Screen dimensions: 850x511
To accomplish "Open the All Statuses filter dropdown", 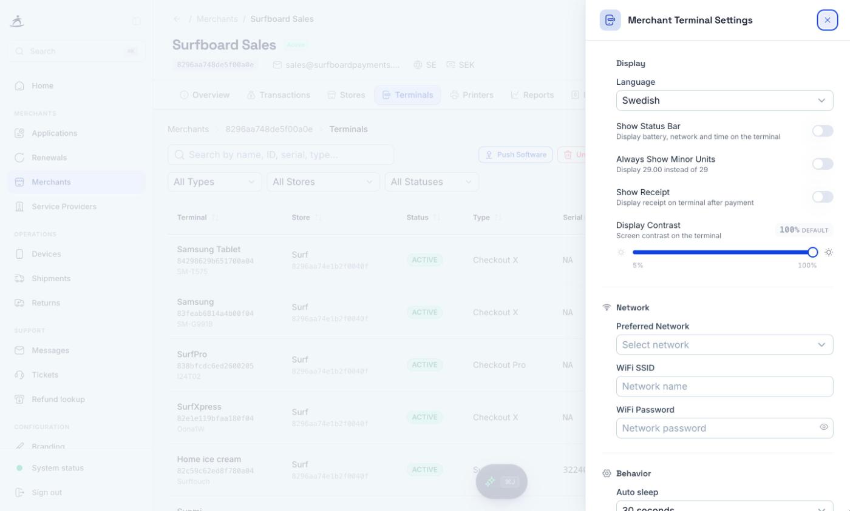I will coord(432,182).
